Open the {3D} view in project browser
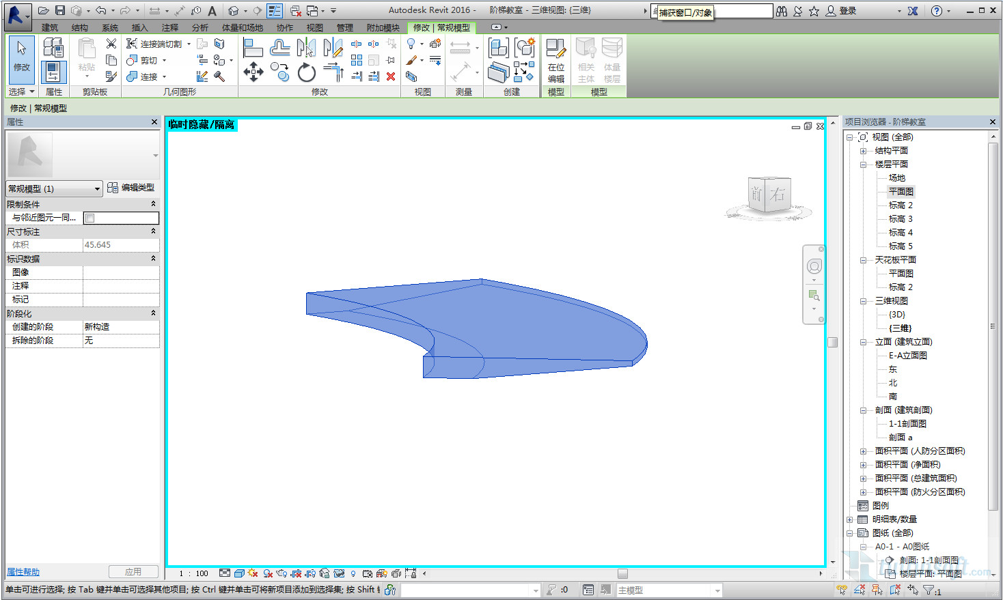Viewport: 1003px width, 600px height. (x=896, y=315)
